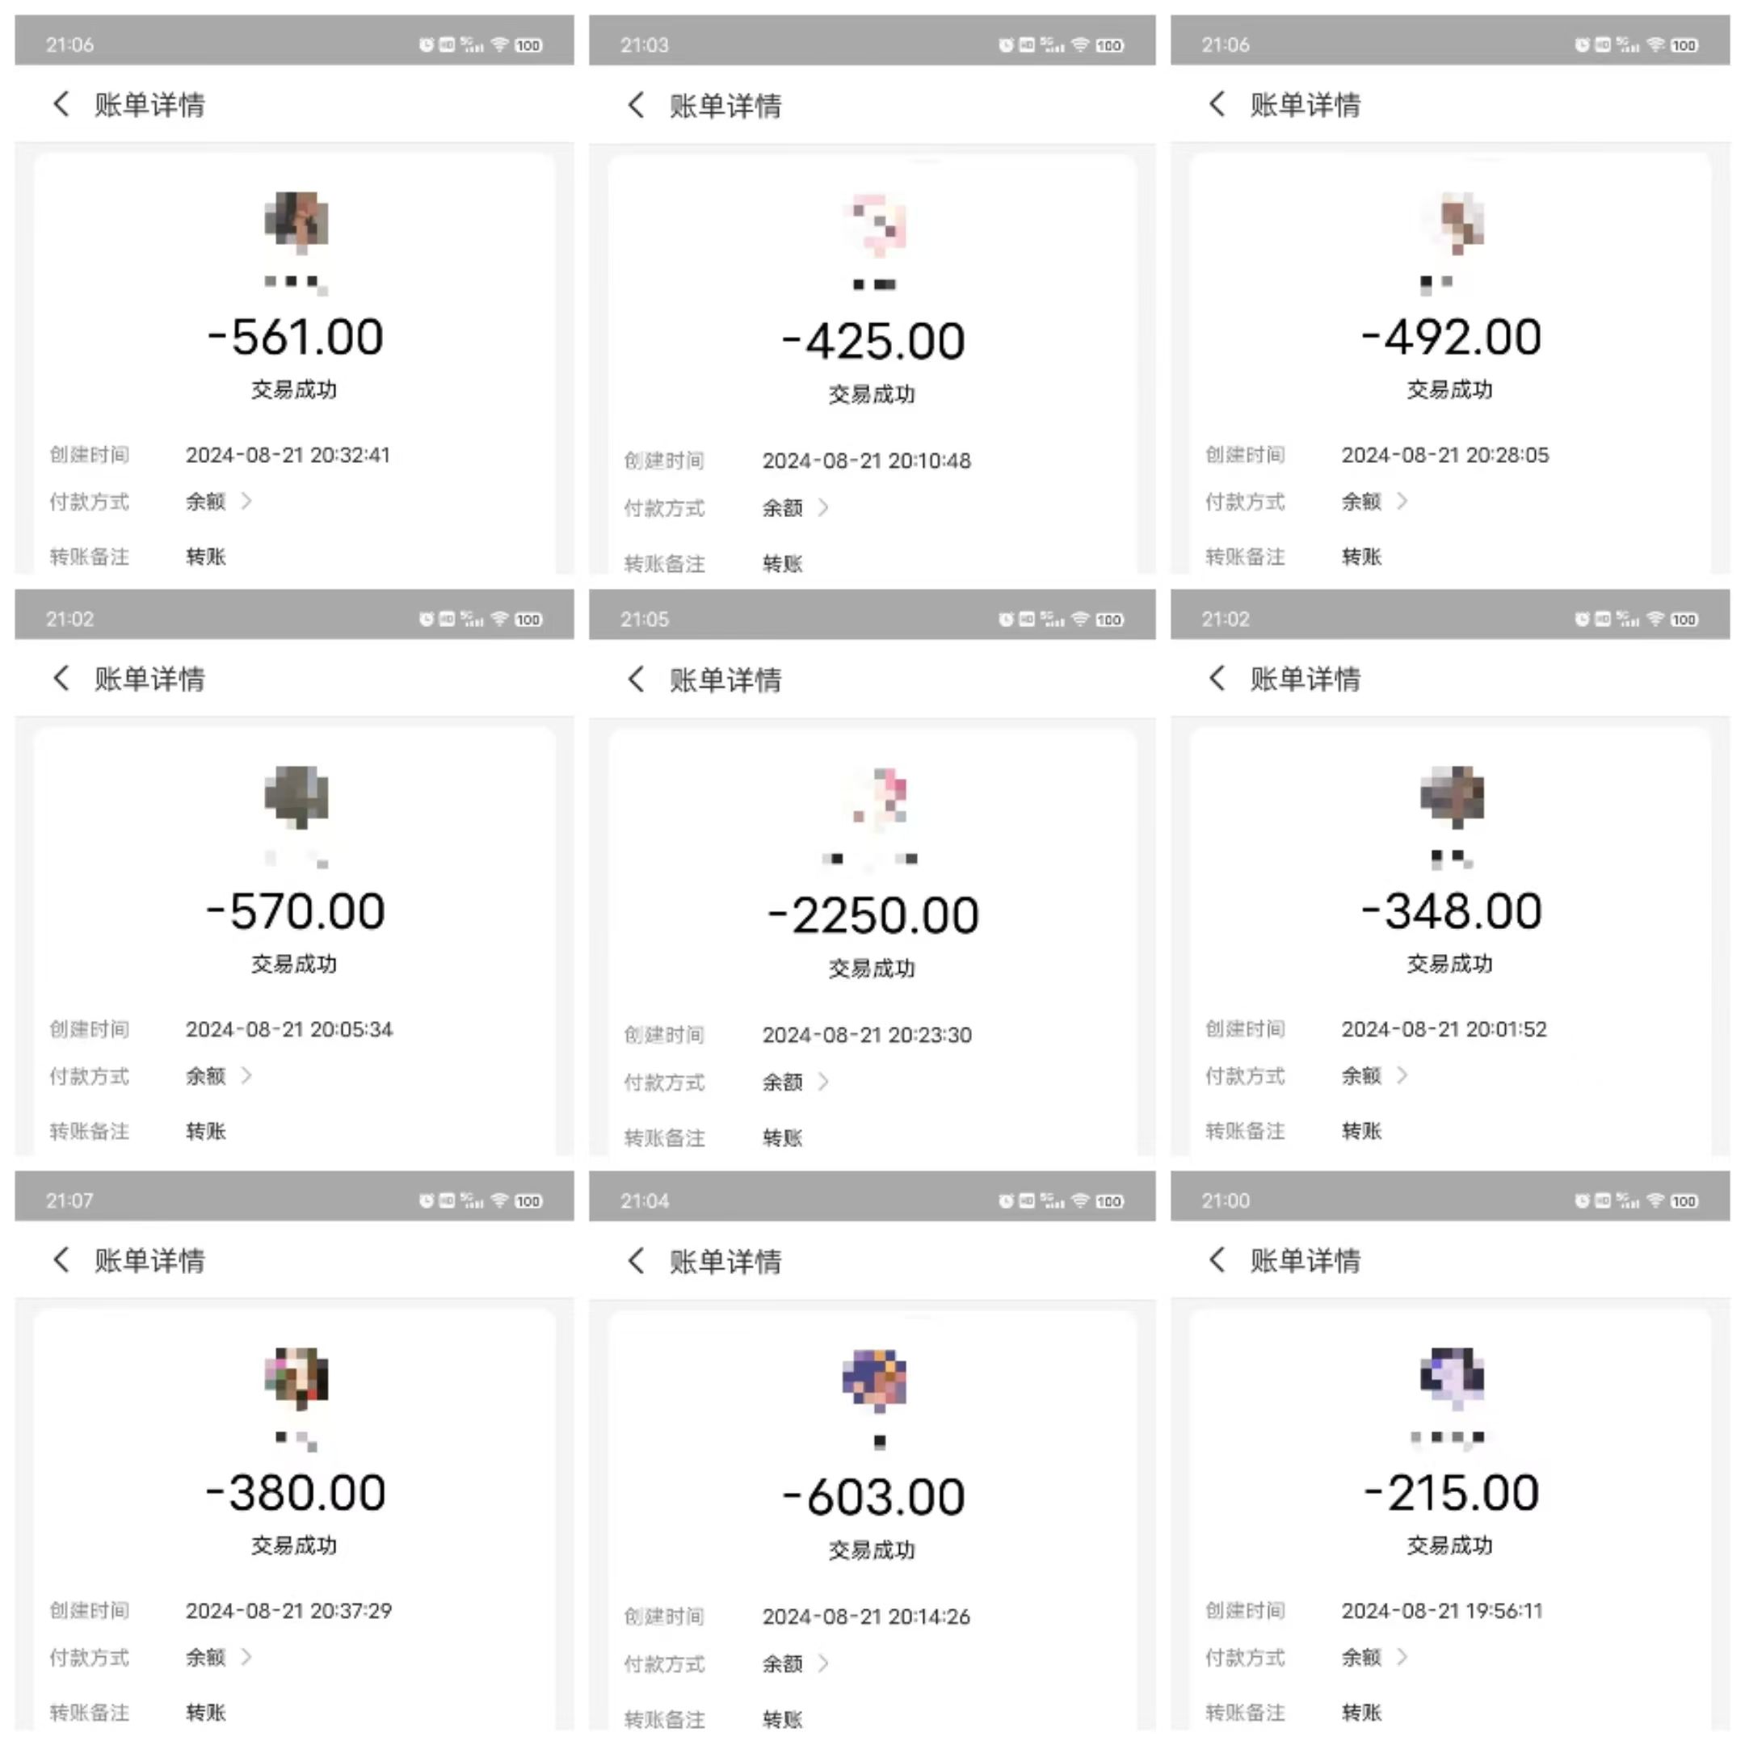The width and height of the screenshot is (1745, 1745).
Task: Click the 2024-08-21 19:56:11 creation time
Action: pos(1441,1609)
